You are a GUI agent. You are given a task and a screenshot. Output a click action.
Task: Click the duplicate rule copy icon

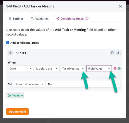coord(112,53)
